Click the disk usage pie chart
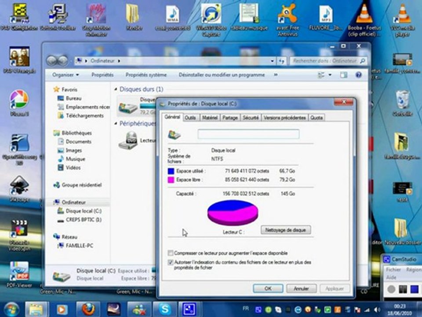The width and height of the screenshot is (422, 317). pyautogui.click(x=233, y=212)
